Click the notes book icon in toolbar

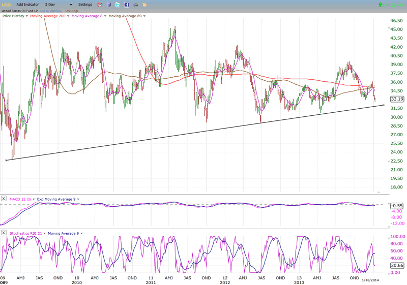[x=108, y=5]
